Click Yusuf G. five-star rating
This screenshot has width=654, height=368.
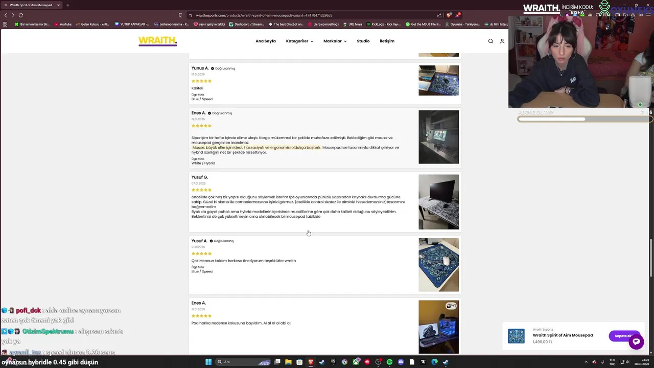pyautogui.click(x=201, y=190)
